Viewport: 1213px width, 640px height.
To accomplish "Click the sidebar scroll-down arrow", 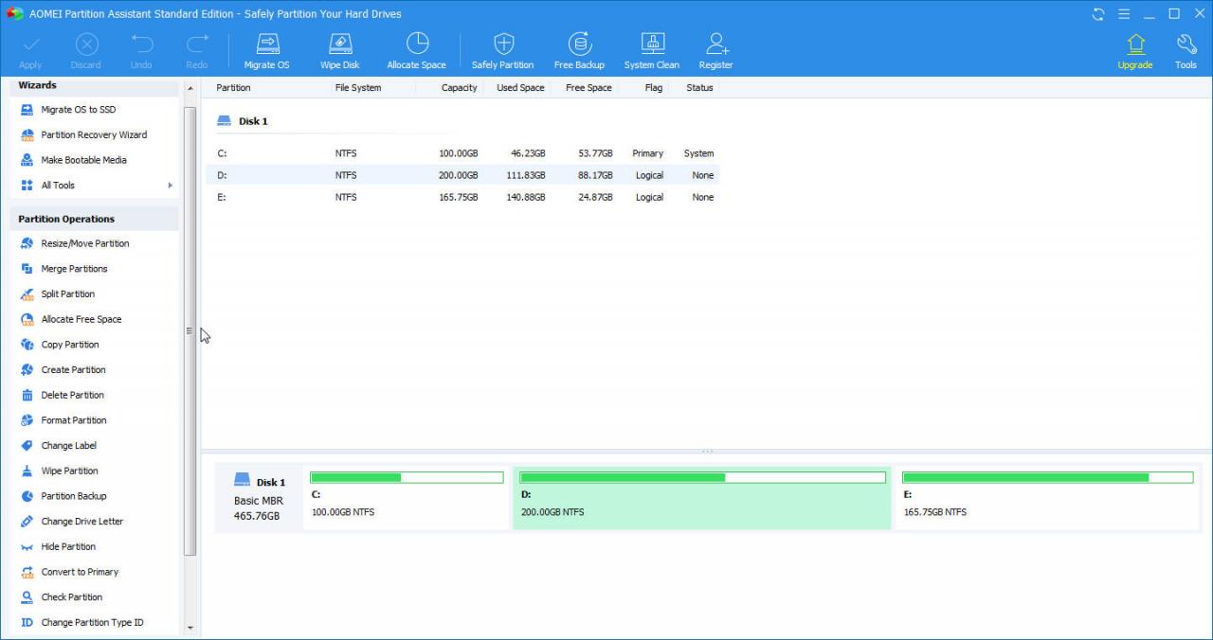I will (x=190, y=627).
